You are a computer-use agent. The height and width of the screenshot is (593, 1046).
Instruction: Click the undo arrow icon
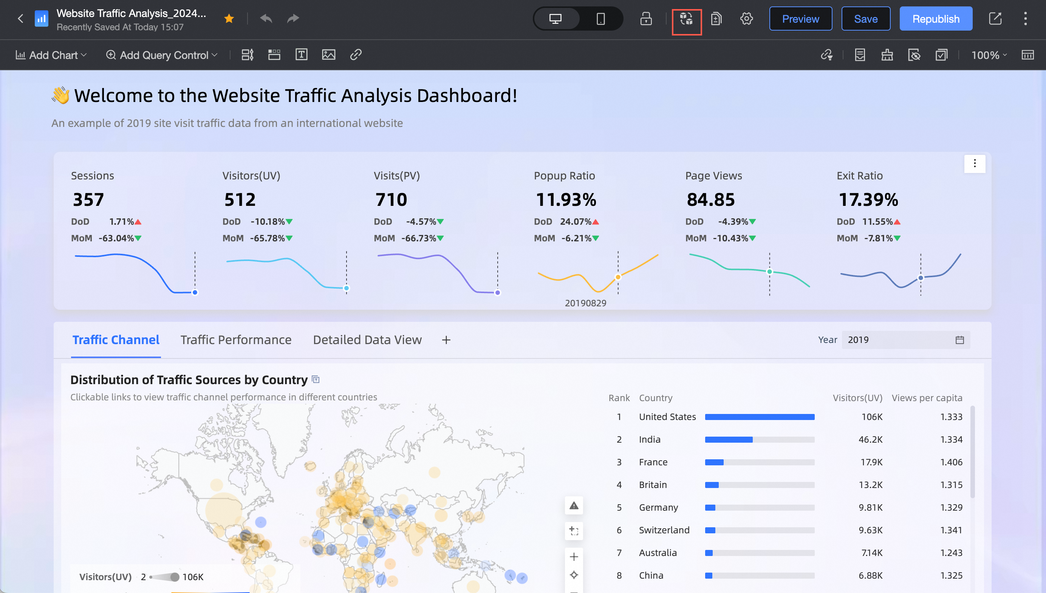click(266, 19)
